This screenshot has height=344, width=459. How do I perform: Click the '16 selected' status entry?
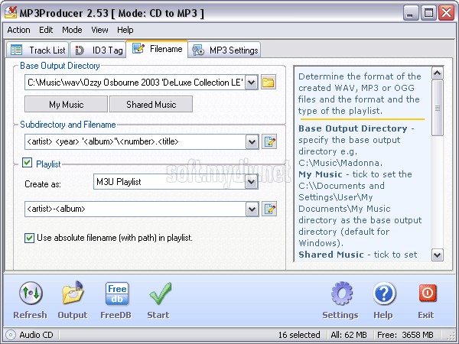(x=299, y=335)
